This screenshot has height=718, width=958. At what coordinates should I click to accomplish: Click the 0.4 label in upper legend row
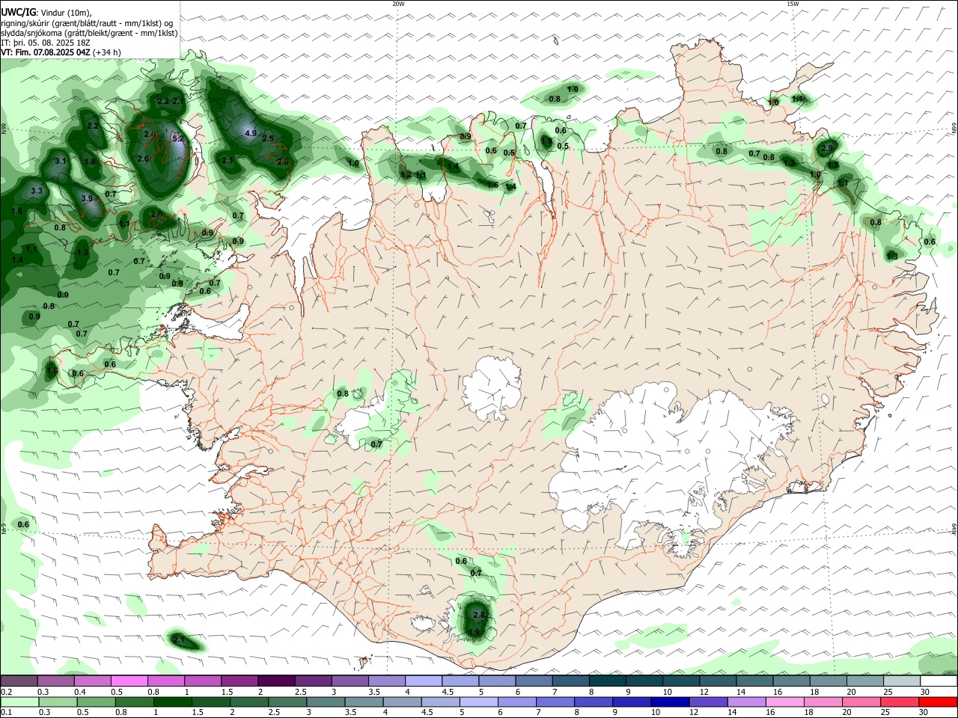click(80, 692)
